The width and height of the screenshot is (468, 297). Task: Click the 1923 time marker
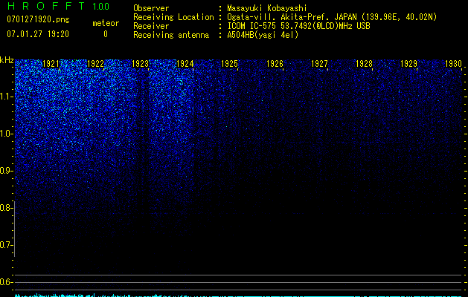pyautogui.click(x=141, y=63)
